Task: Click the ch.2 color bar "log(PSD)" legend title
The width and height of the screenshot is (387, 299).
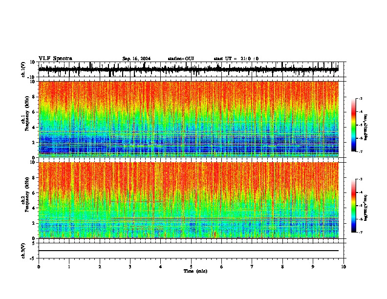Action: coord(366,208)
